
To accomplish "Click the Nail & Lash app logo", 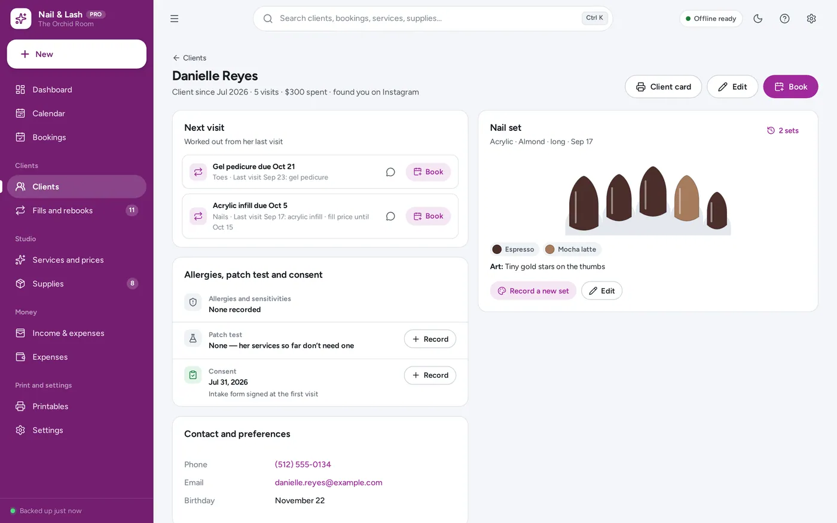I will click(x=21, y=19).
